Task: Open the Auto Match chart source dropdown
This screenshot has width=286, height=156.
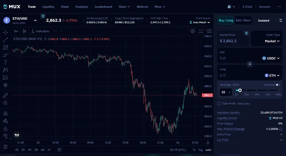Action: pyautogui.click(x=200, y=22)
